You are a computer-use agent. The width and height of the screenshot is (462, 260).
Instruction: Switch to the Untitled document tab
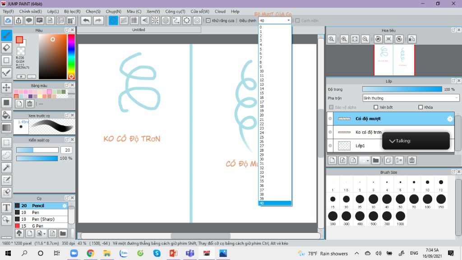[x=139, y=30]
